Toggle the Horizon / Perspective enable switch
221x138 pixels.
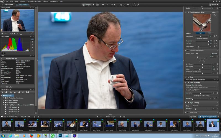(188, 51)
